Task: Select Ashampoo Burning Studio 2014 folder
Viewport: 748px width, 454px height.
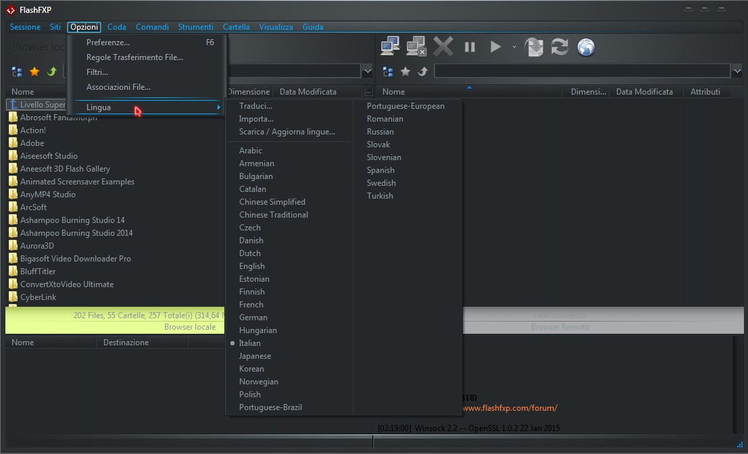Action: tap(76, 233)
